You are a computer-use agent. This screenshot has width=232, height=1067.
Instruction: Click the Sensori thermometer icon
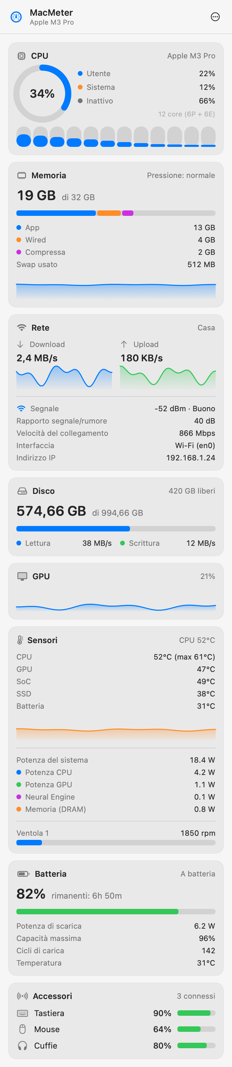coord(20,640)
